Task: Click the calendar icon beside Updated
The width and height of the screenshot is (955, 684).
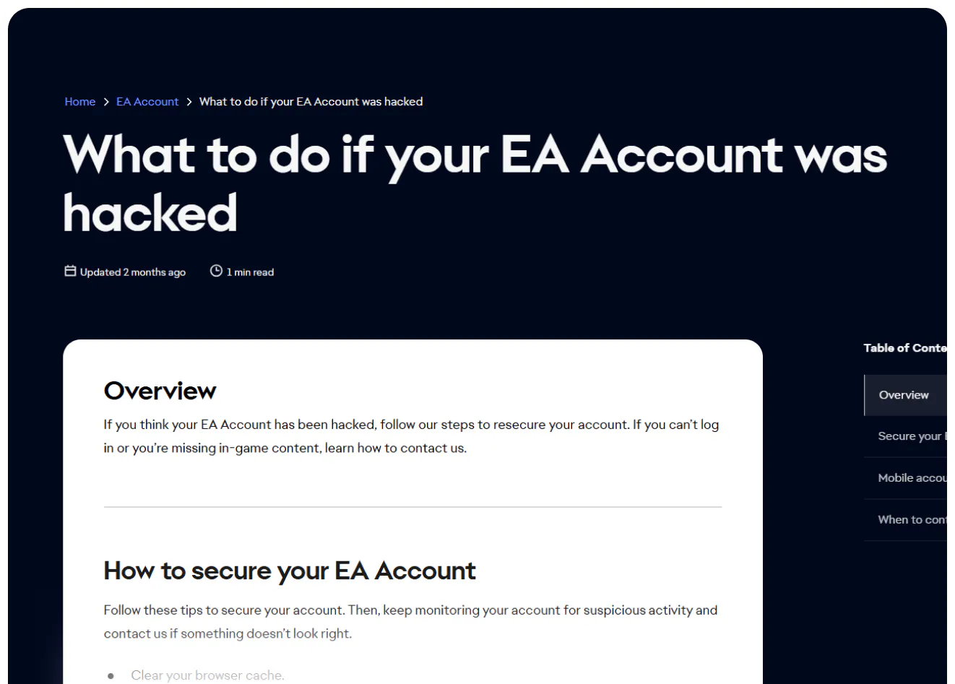Action: pyautogui.click(x=70, y=271)
